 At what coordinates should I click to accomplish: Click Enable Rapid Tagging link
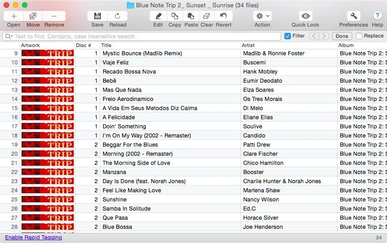pyautogui.click(x=33, y=238)
